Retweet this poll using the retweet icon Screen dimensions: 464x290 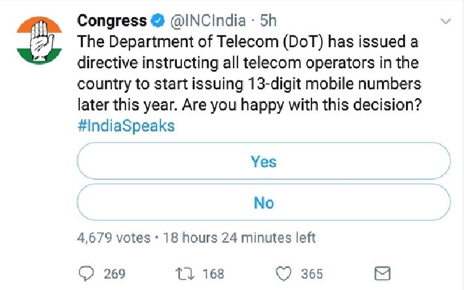click(187, 273)
